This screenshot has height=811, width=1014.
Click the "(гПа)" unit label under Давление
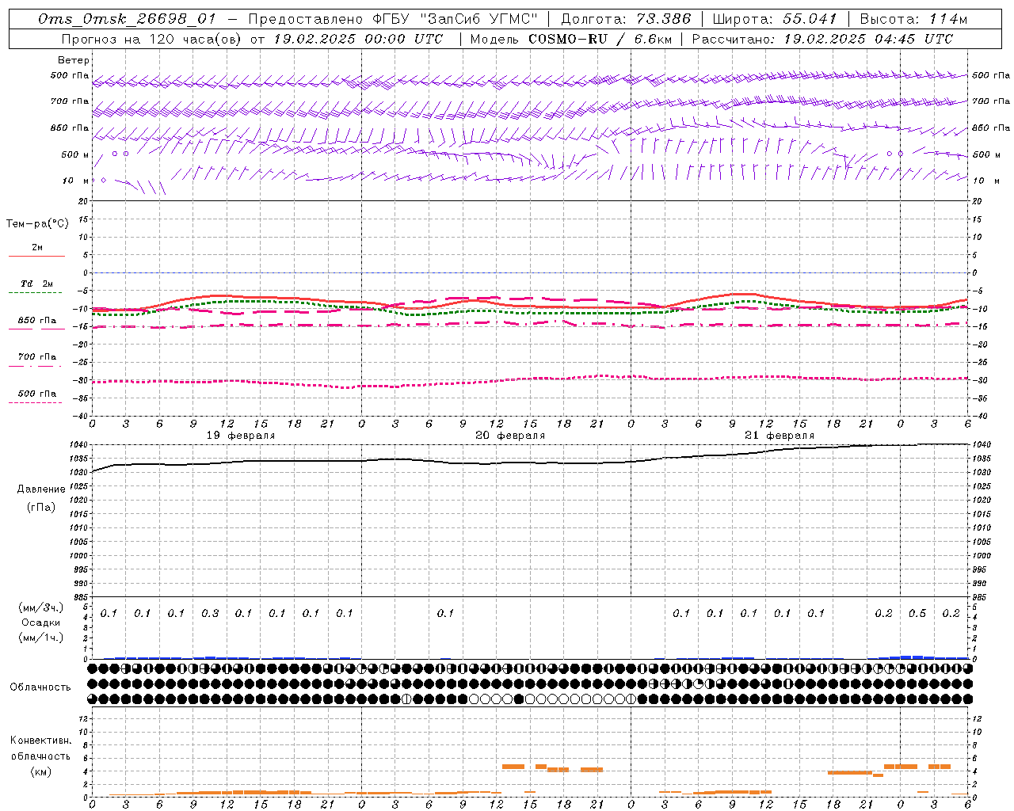click(x=40, y=508)
